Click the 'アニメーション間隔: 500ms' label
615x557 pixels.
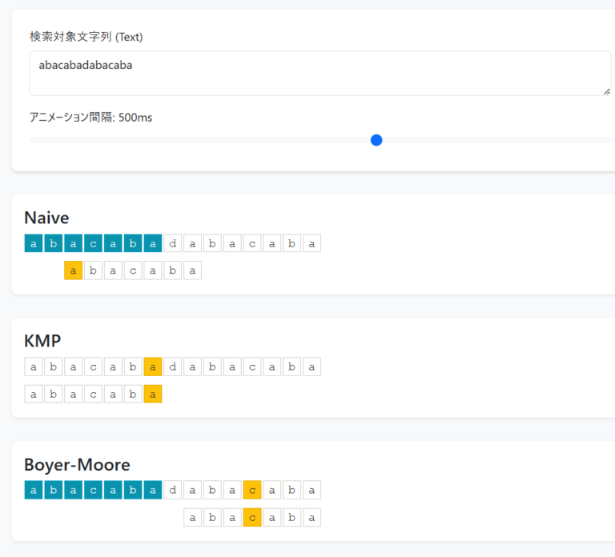click(90, 118)
